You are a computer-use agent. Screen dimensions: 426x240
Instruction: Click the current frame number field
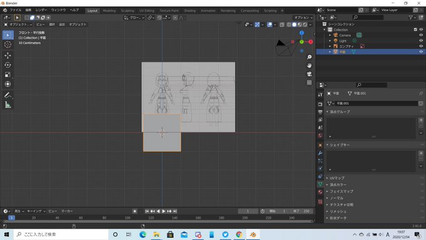click(248, 211)
